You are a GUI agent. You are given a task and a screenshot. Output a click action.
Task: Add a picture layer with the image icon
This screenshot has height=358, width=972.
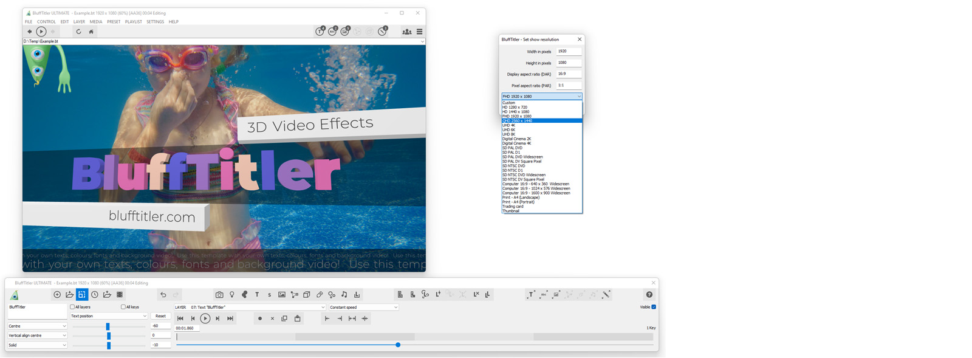click(x=282, y=295)
